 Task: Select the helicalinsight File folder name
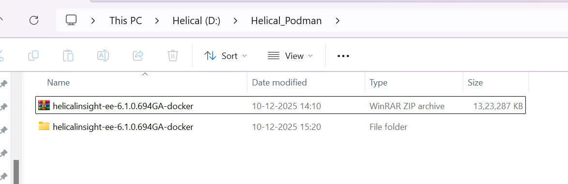(x=123, y=127)
